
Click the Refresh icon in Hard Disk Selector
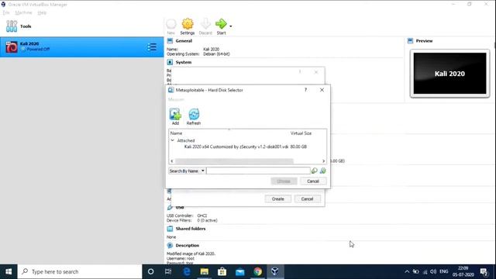194,115
